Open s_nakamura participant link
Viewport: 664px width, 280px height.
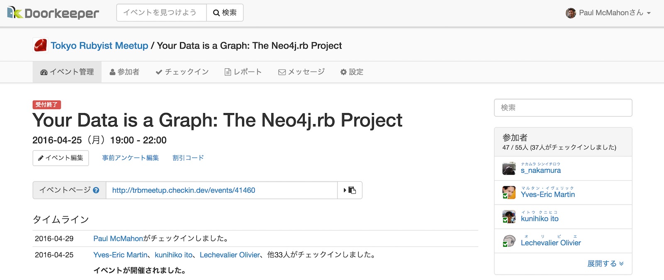click(x=541, y=170)
